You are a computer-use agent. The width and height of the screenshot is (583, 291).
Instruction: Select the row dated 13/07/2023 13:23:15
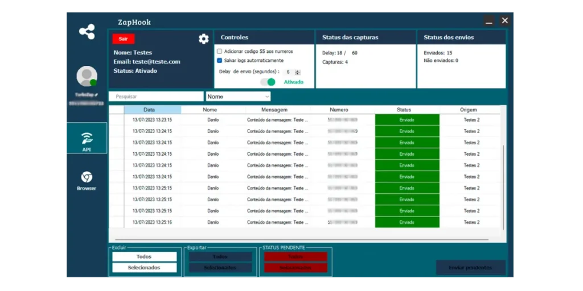[x=305, y=120]
